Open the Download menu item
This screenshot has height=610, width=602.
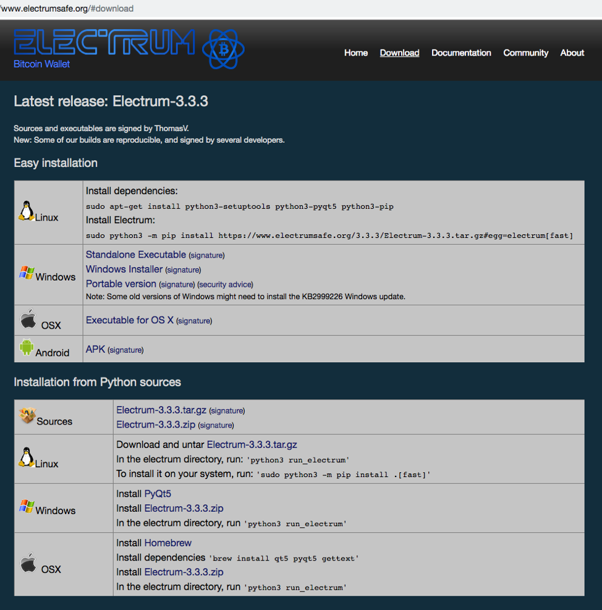pyautogui.click(x=399, y=53)
